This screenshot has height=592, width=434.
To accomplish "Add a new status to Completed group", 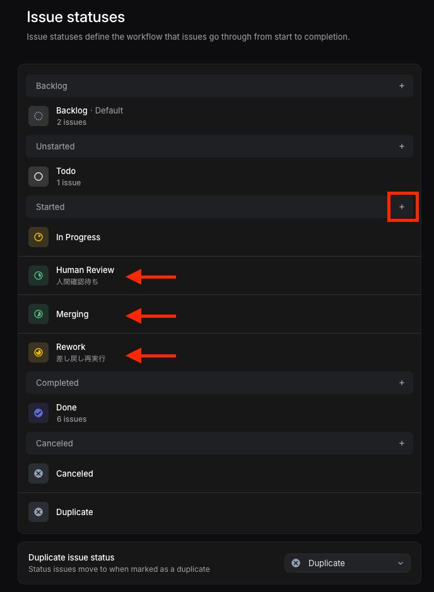I will click(402, 383).
